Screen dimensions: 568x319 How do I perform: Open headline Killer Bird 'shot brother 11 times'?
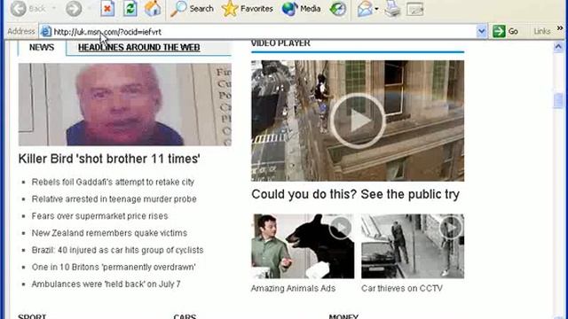[109, 159]
